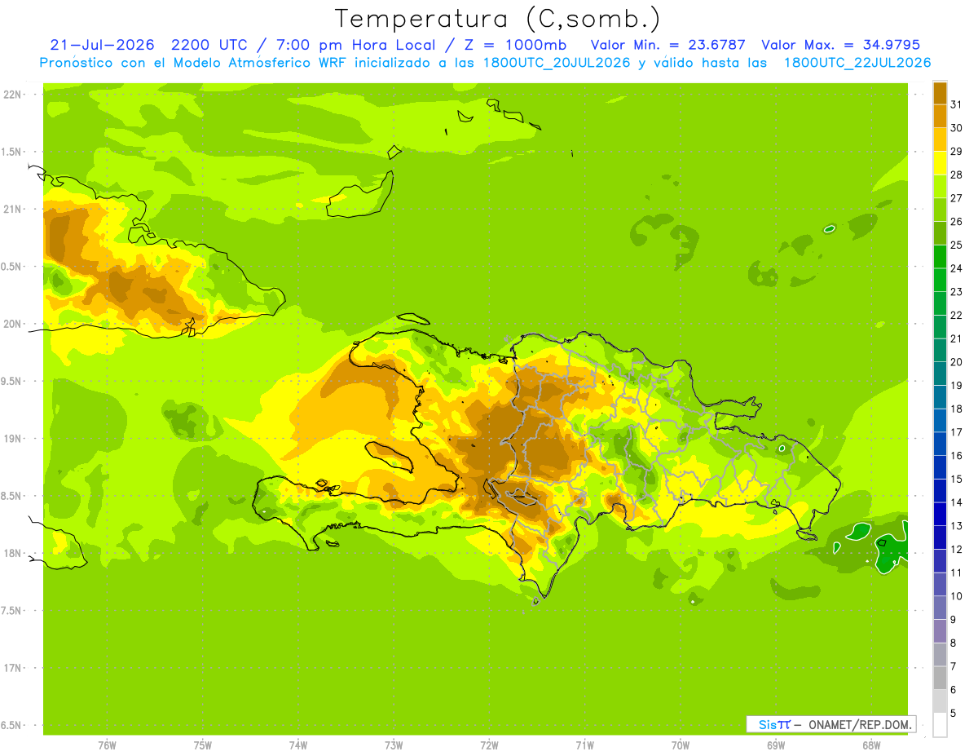Pick the yellow colorbar segment between 28 and 29
Viewport: 978px width, 756px height.
click(x=940, y=163)
